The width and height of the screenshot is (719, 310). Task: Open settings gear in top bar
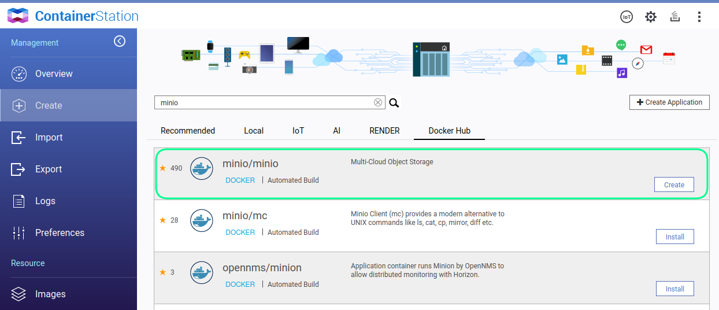tap(651, 17)
